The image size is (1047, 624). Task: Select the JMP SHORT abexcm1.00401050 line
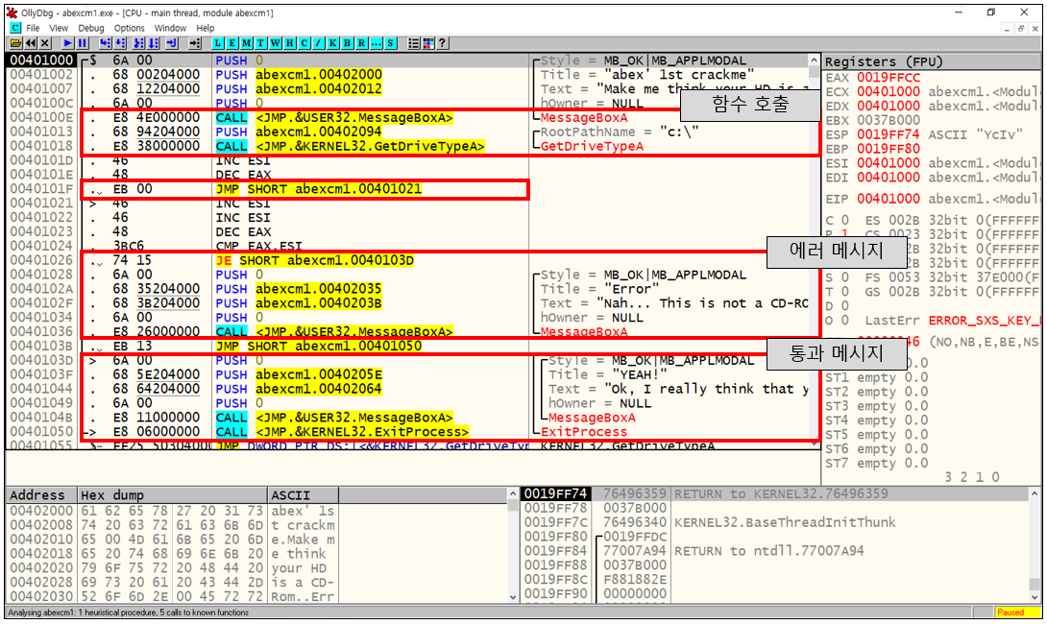coord(406,346)
